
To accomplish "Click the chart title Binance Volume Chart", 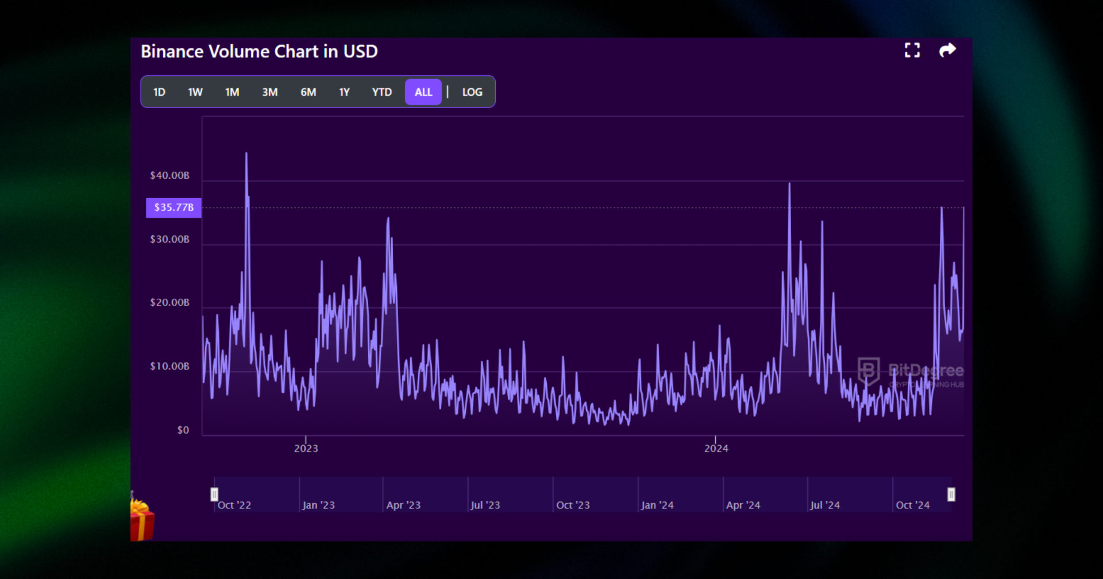I will (x=260, y=51).
